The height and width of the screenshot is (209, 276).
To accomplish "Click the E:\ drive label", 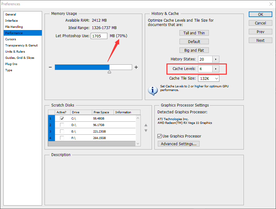I will point(74,132).
